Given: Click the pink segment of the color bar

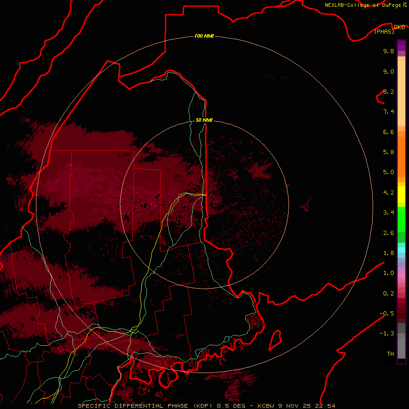Looking at the screenshot, I should pos(401,275).
